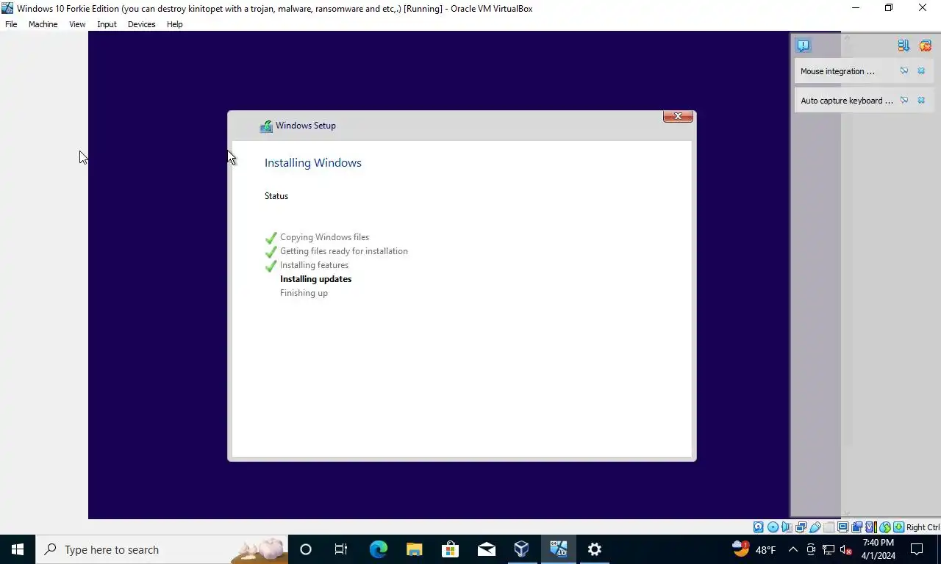Click the network tray icon

[x=829, y=549]
